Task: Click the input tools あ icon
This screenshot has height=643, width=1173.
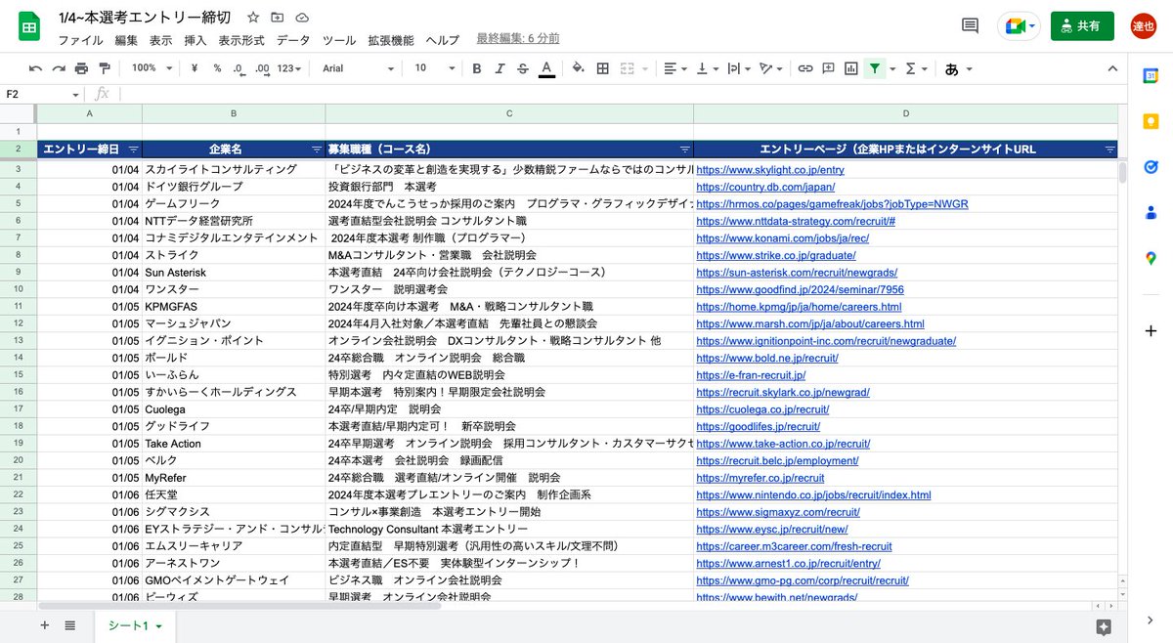Action: 951,68
